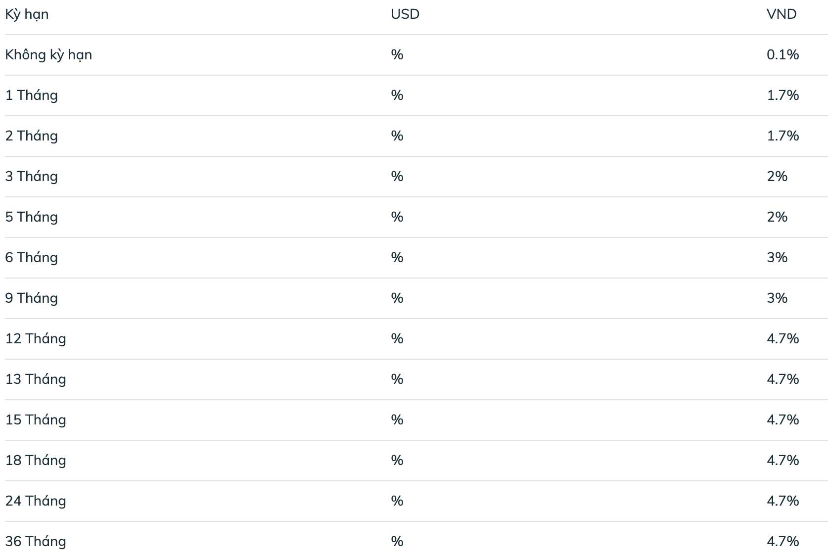The image size is (828, 559).
Task: Click the 24 Tháng term label
Action: 36,501
